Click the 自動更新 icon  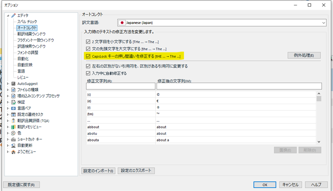13,145
